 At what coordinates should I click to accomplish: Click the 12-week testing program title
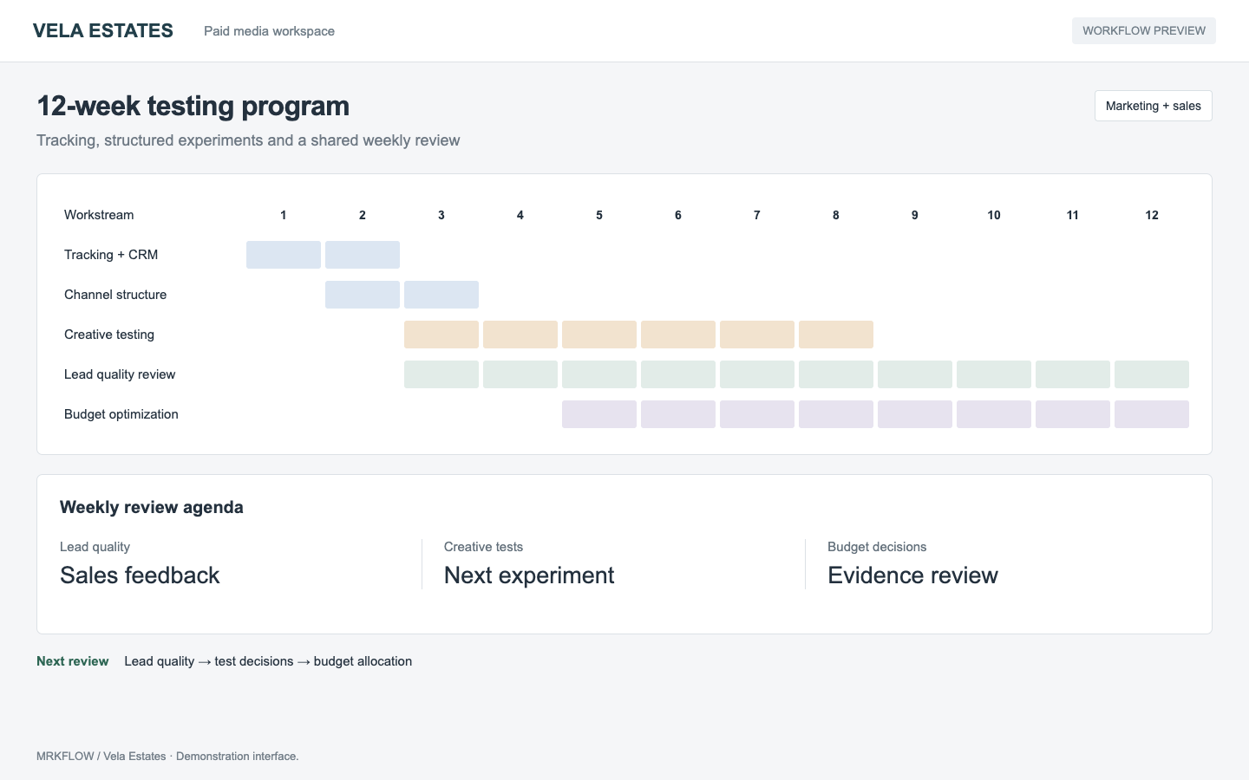[x=193, y=106]
